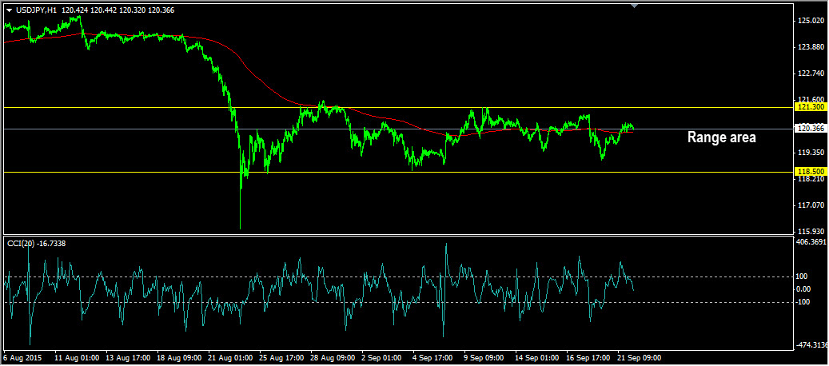Viewport: 829px width, 366px height.
Task: Click the '11 Aug 01:00' time label
Action: (76, 357)
